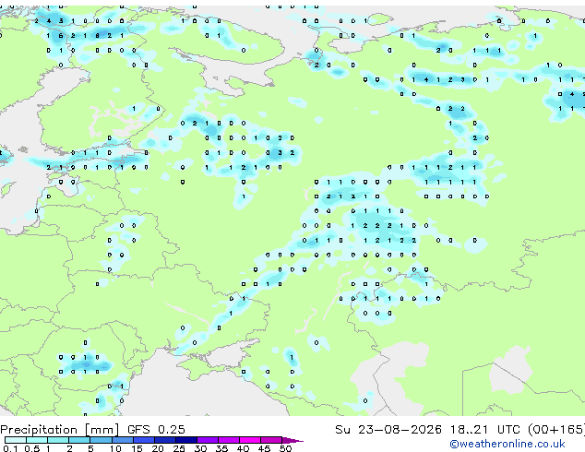Click the 0.5–1 mm legend color swatch
The image size is (585, 452).
(x=37, y=440)
